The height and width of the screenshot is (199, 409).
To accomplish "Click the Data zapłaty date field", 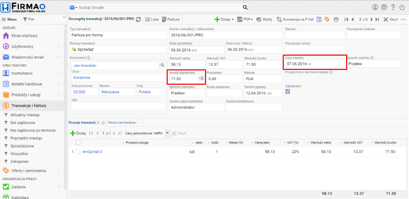I will click(314, 64).
